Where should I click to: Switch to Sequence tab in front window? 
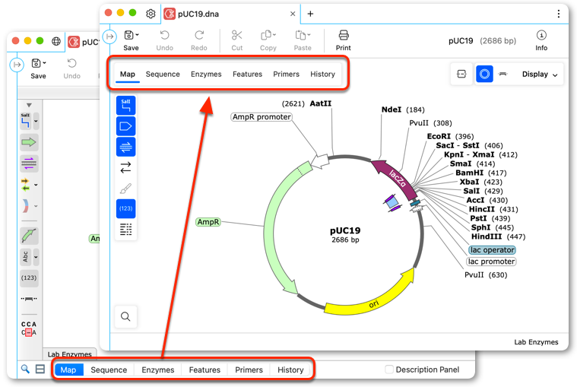[x=163, y=74]
